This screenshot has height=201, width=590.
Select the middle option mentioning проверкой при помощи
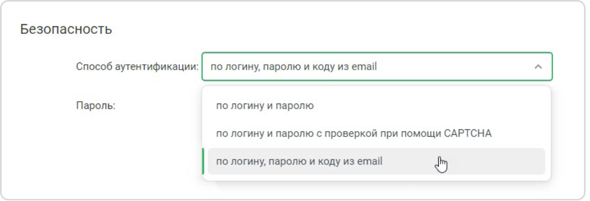tap(376, 134)
